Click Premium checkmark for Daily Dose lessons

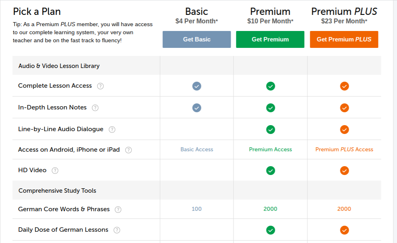point(270,230)
